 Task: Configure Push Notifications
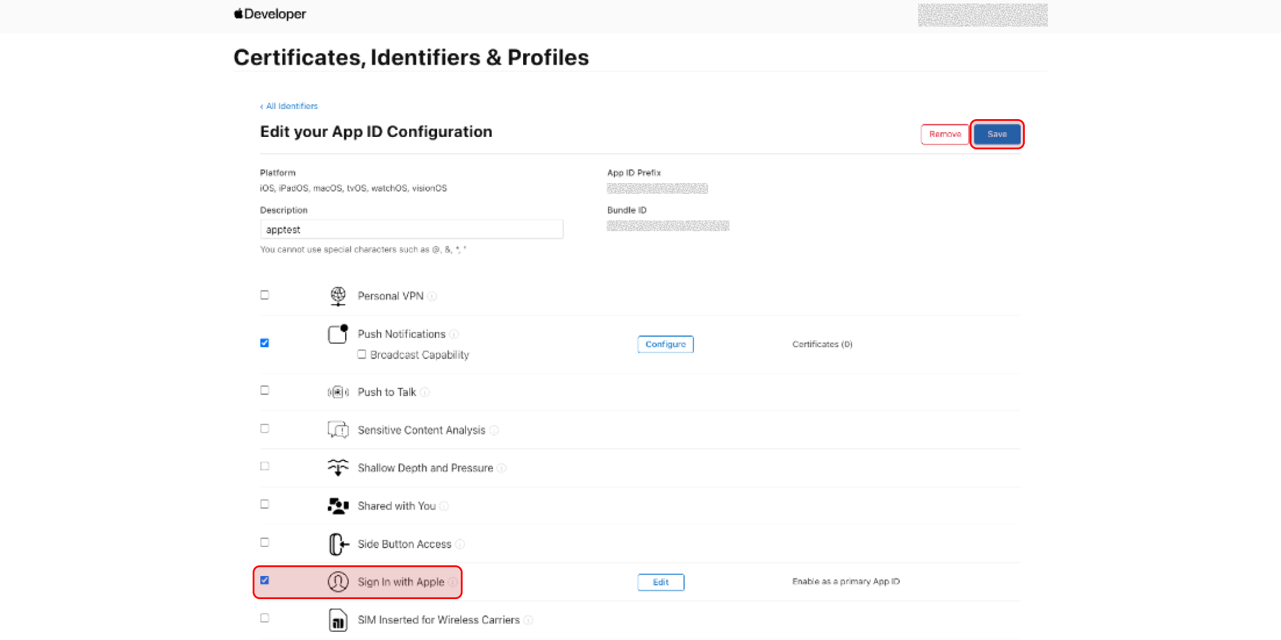coord(665,344)
